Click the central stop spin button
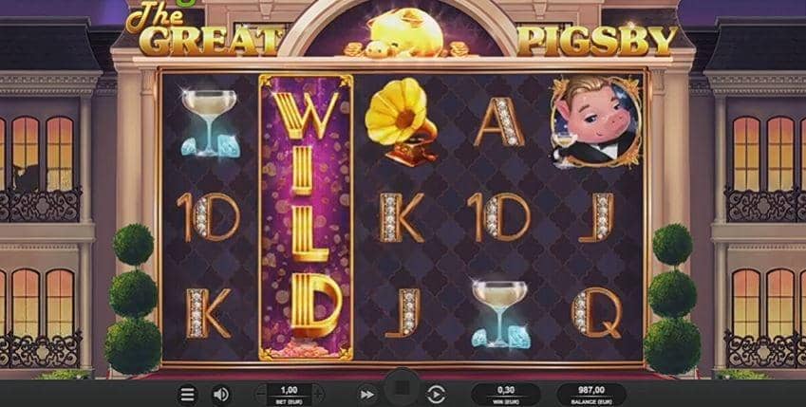This screenshot has height=407, width=806. (403, 389)
